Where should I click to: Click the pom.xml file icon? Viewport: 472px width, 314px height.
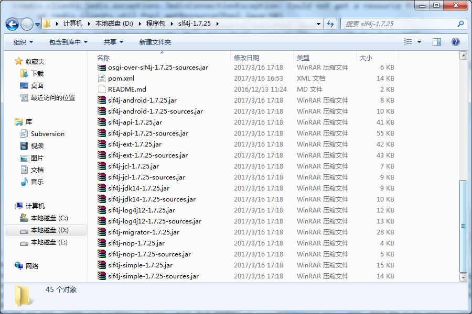[102, 78]
